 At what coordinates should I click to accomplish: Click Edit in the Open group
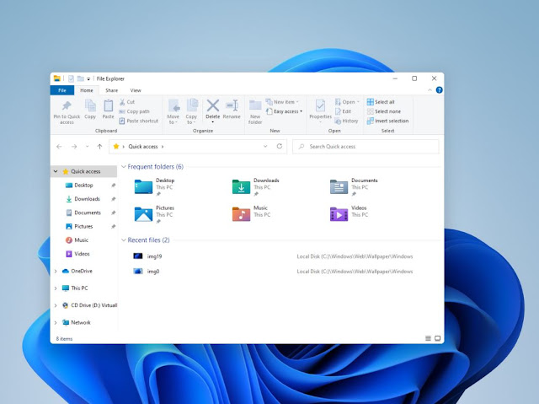pyautogui.click(x=343, y=111)
